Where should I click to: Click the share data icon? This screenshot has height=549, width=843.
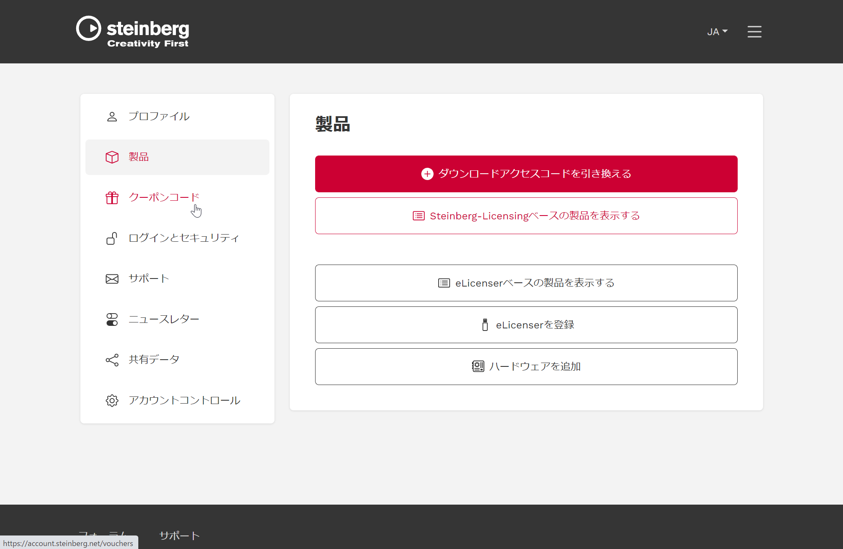pyautogui.click(x=112, y=360)
